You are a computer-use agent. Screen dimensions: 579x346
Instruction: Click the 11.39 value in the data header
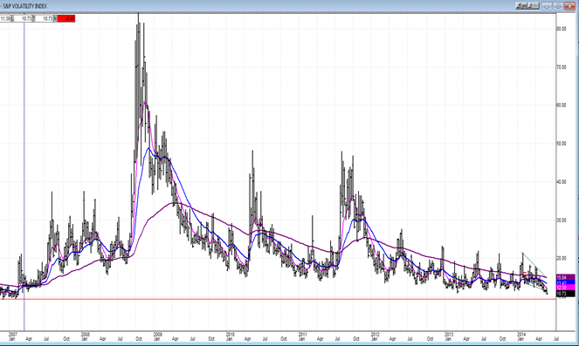coord(5,18)
